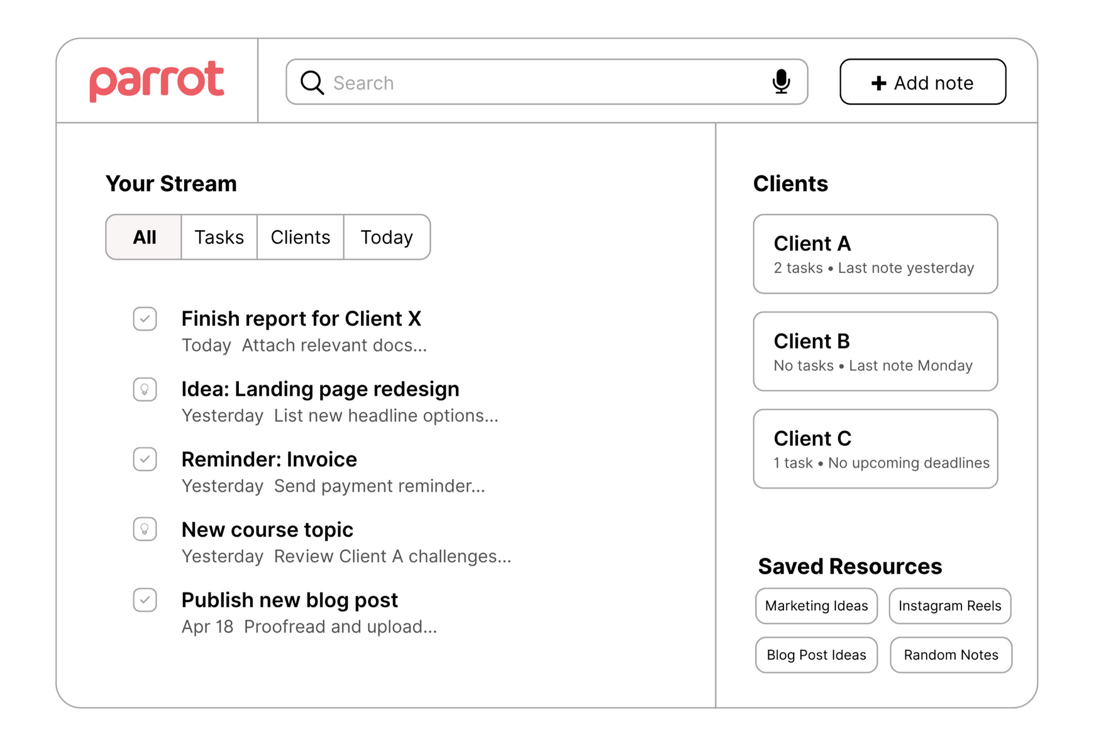The width and height of the screenshot is (1094, 744).
Task: Open the Client B card
Action: coord(875,352)
